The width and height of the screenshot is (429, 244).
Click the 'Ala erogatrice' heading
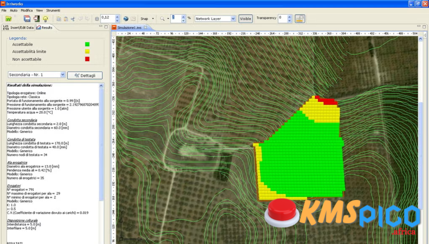17,162
